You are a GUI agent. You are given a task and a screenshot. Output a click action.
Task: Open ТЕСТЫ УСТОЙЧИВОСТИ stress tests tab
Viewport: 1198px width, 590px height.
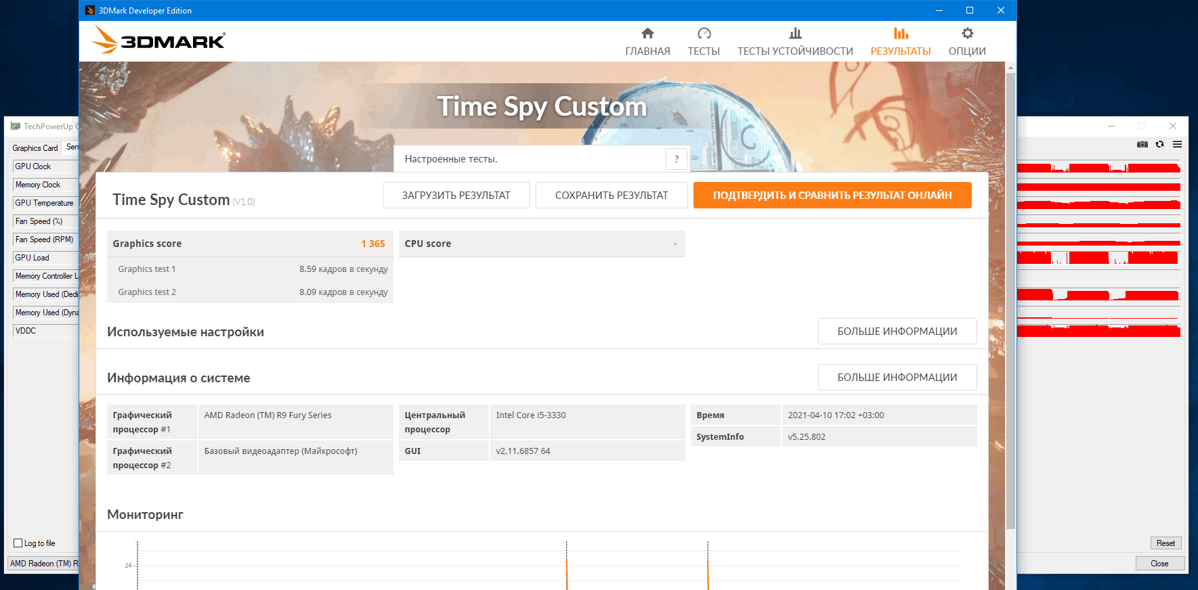[x=795, y=42]
